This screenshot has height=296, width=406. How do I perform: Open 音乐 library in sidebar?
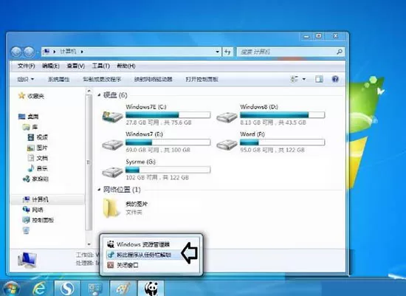[38, 168]
